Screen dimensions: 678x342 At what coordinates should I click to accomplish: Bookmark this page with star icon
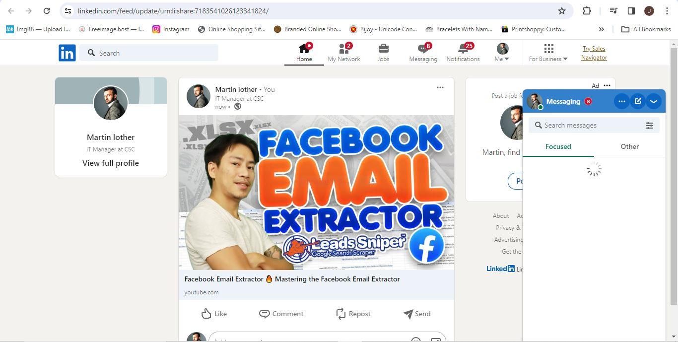[x=562, y=11]
